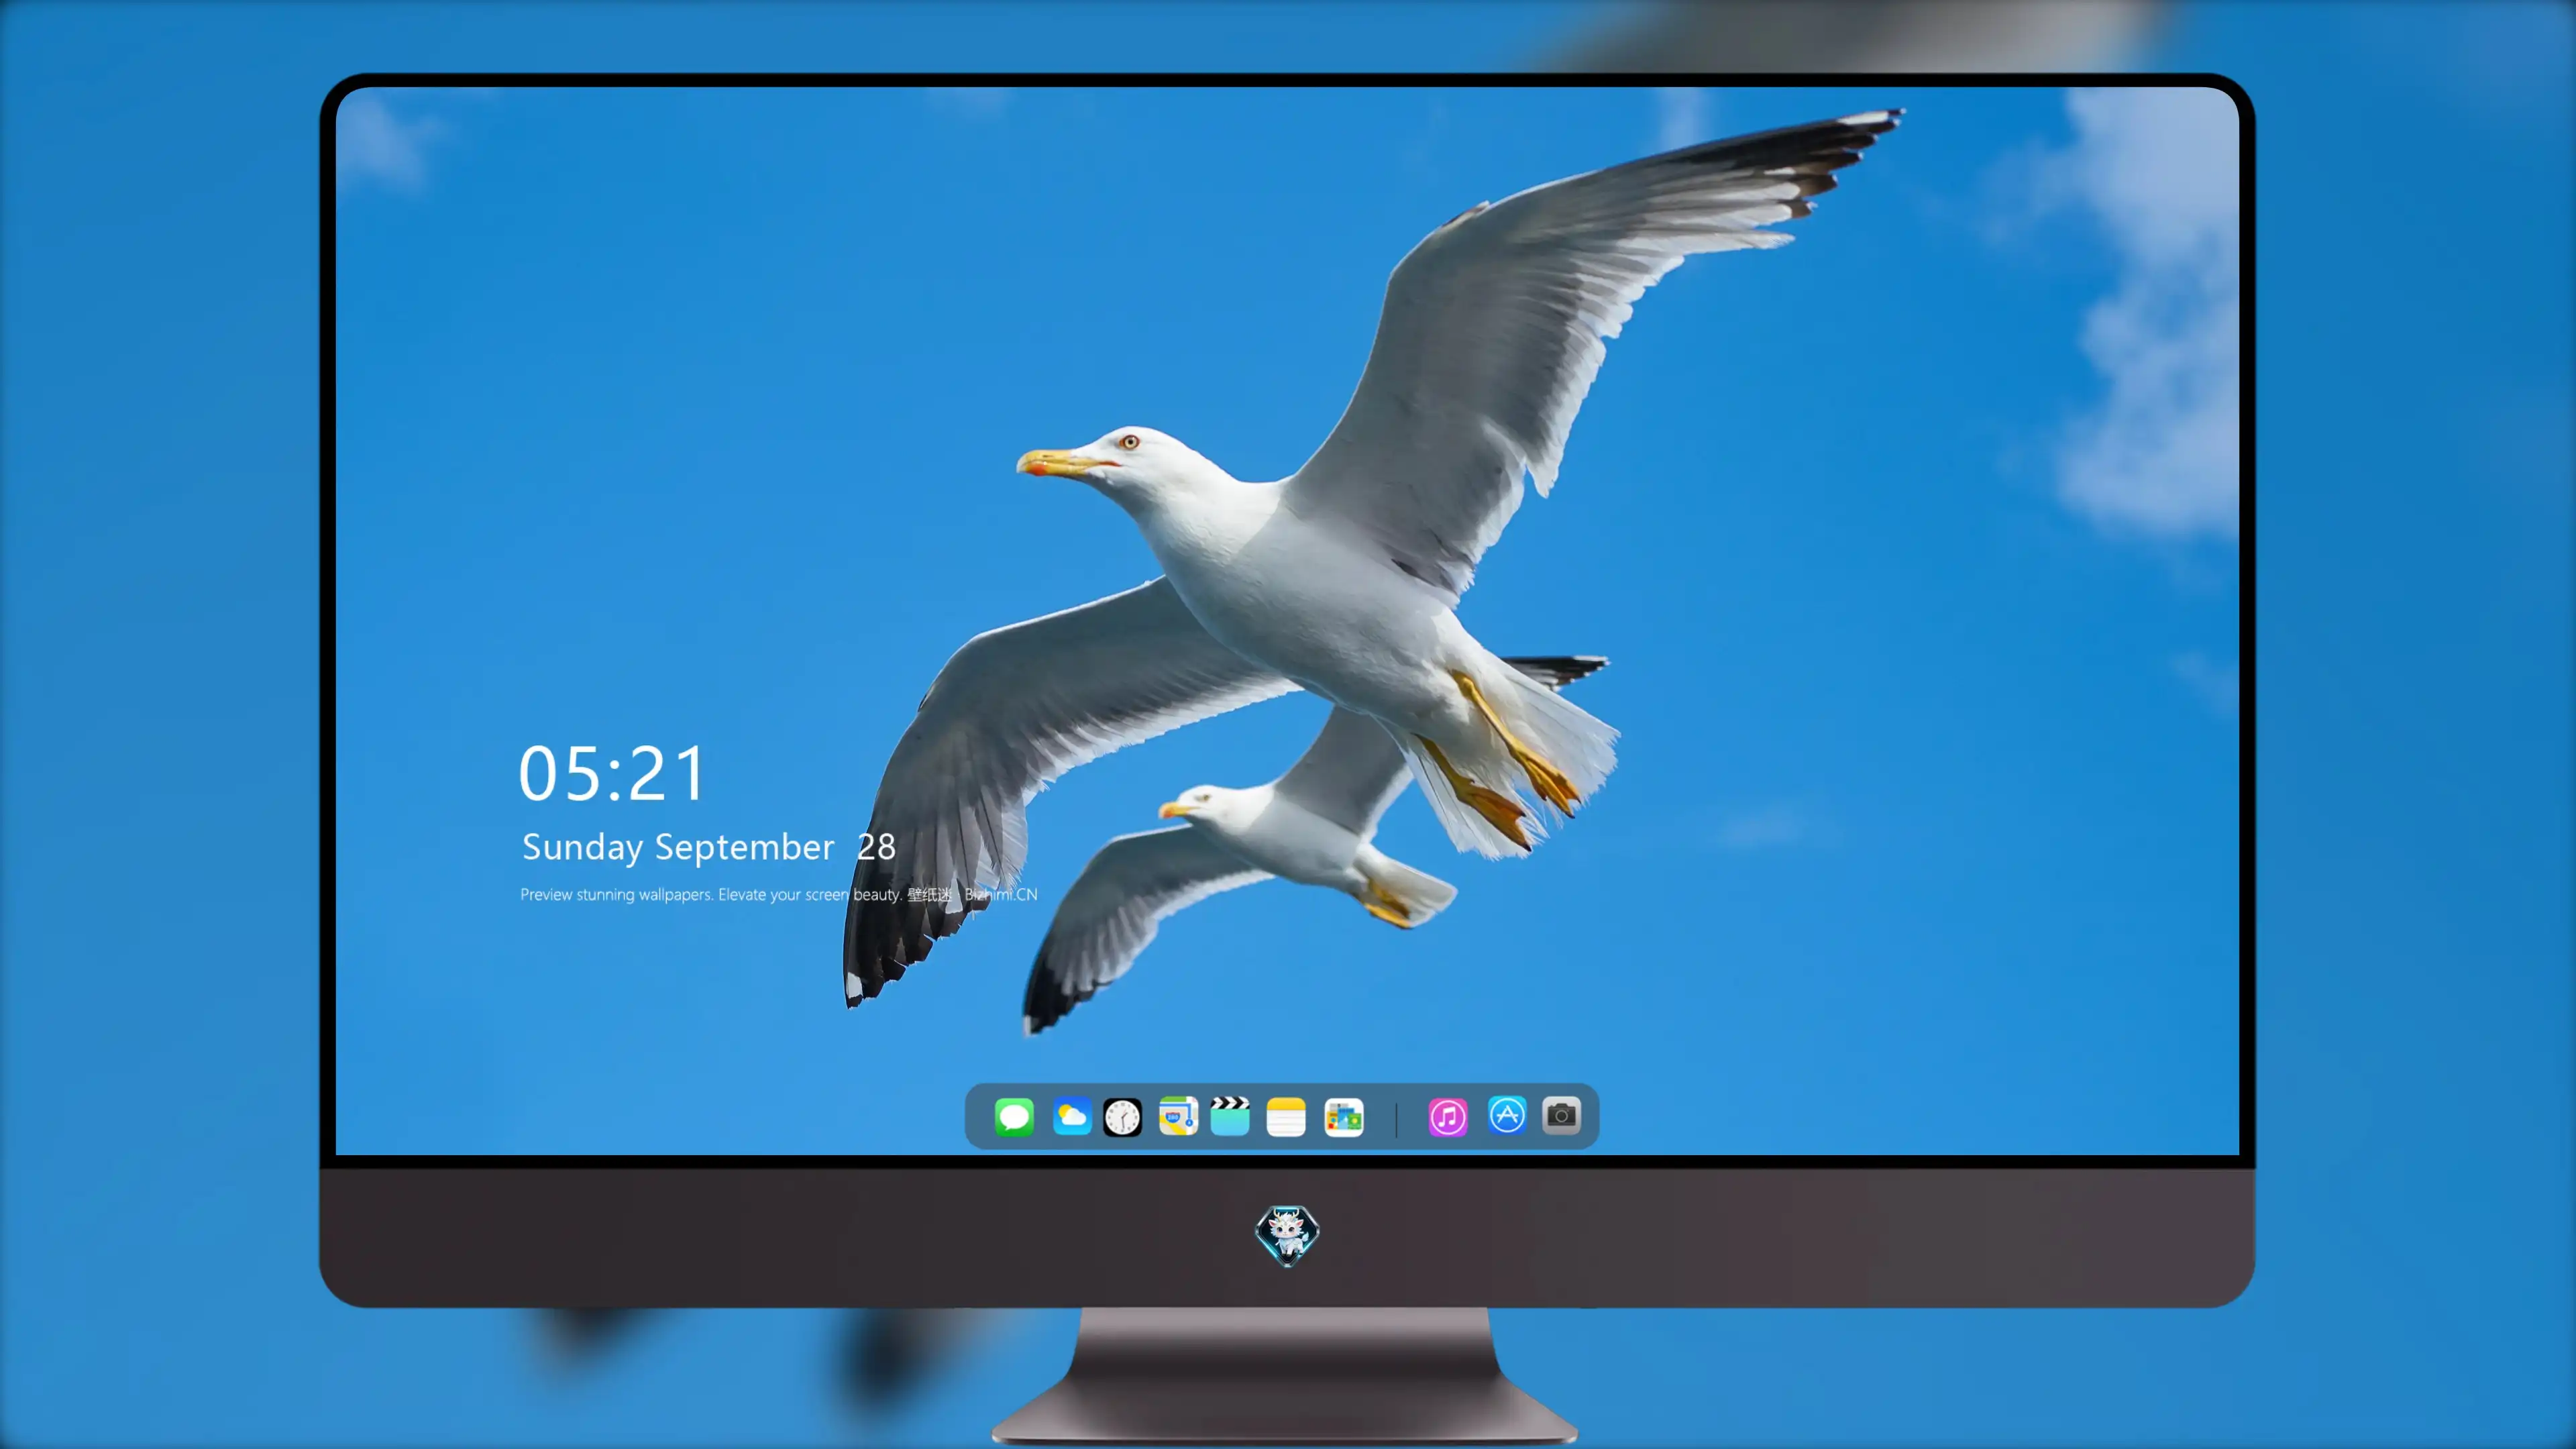Open the Photo collage app icon
The width and height of the screenshot is (2576, 1449).
tap(1344, 1117)
